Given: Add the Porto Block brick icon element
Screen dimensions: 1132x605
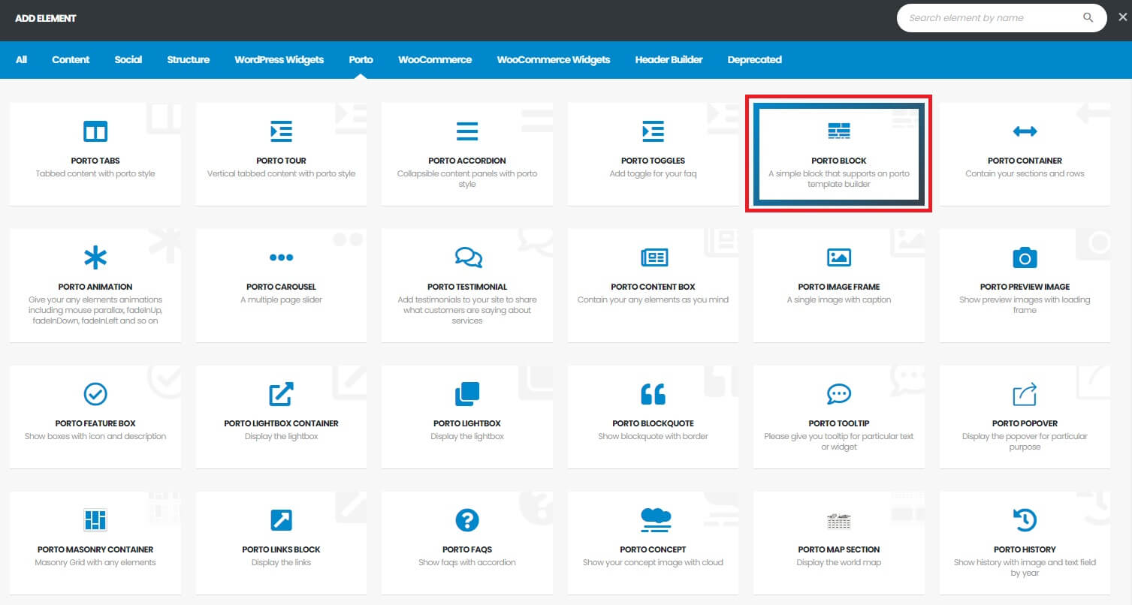Looking at the screenshot, I should [x=838, y=132].
